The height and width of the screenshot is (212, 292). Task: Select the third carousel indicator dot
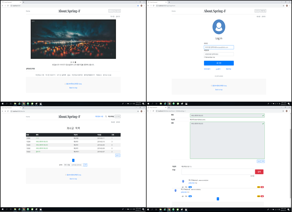(75, 62)
